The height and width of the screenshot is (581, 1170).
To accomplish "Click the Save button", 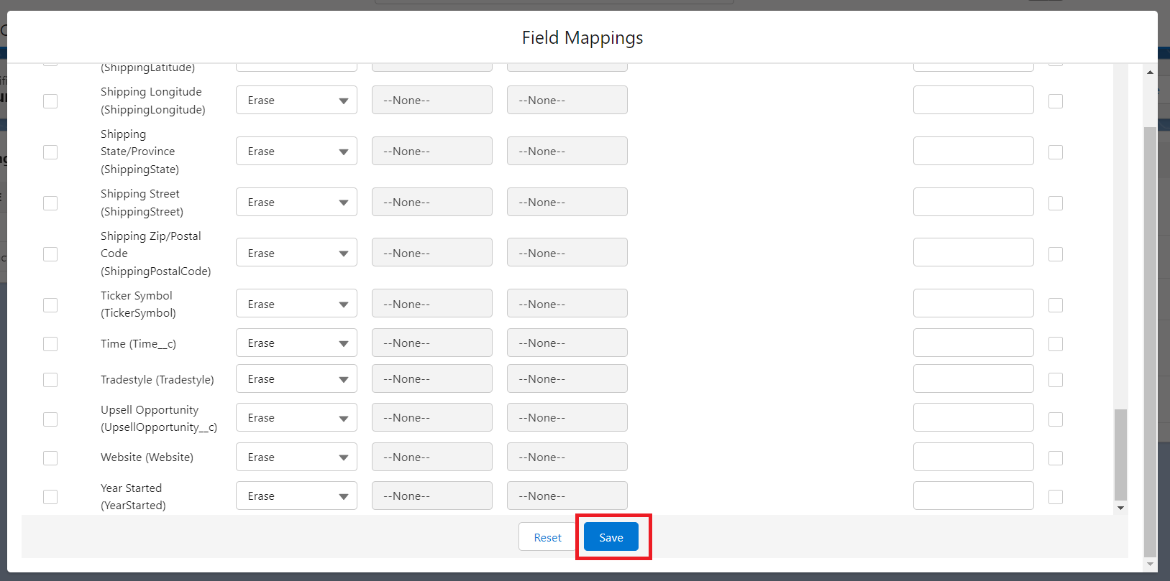I will click(611, 537).
